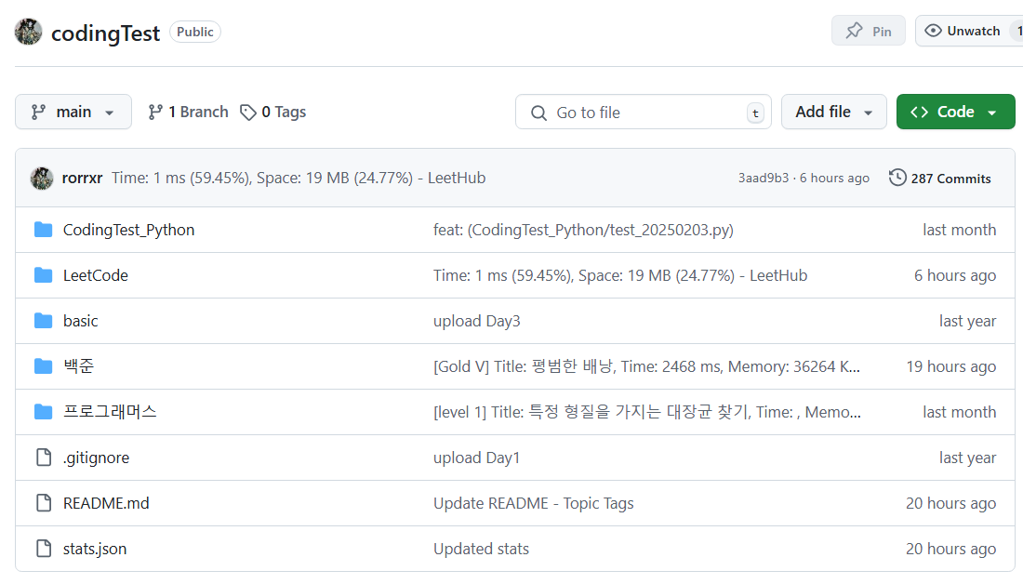Image resolution: width=1023 pixels, height=584 pixels.
Task: Click the rorrxr commit author avatar
Action: [42, 179]
